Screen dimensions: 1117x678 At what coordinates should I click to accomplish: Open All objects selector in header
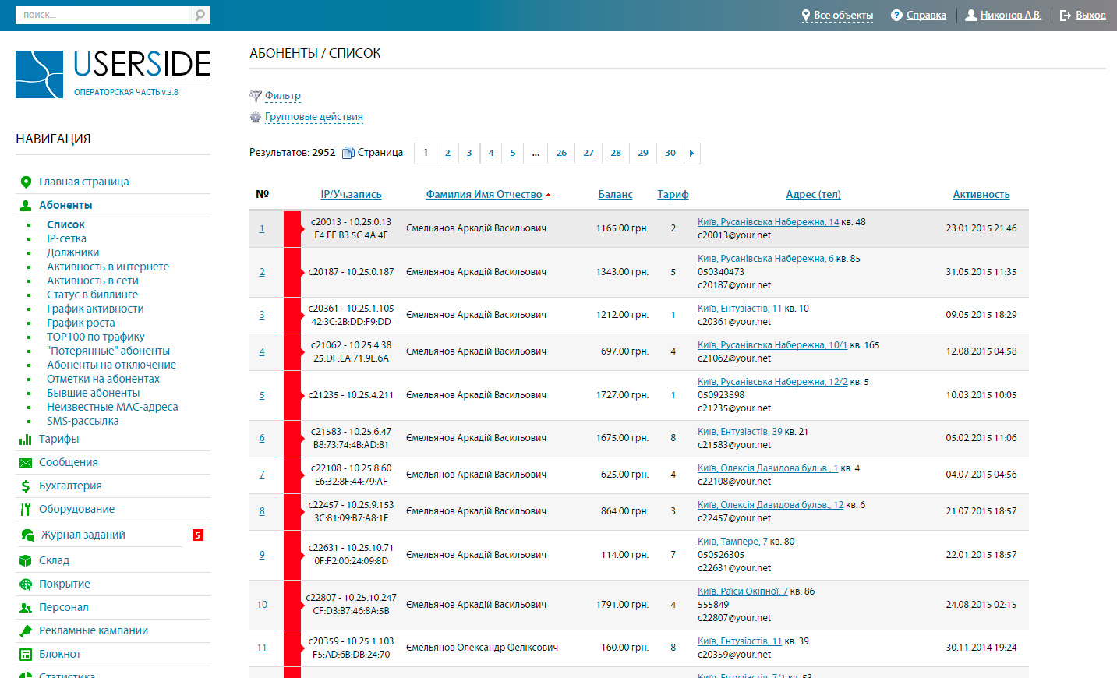(843, 16)
